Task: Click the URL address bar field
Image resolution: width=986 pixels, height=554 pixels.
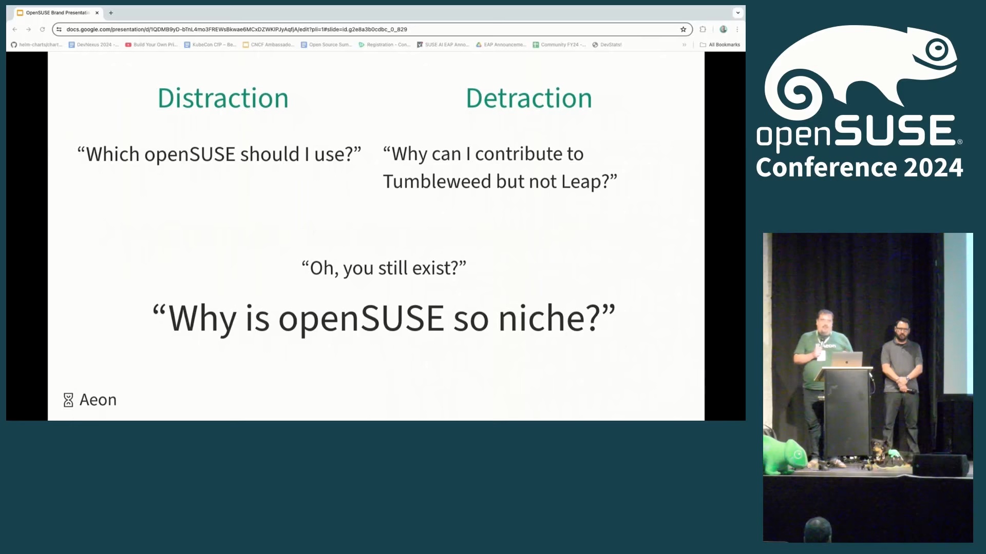Action: pyautogui.click(x=359, y=29)
